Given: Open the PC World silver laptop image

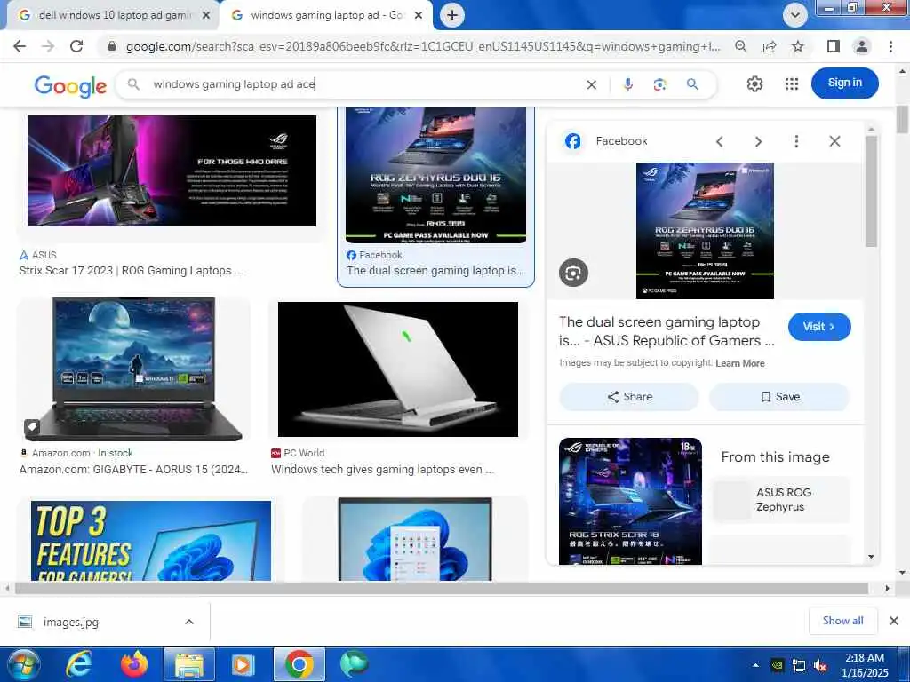Looking at the screenshot, I should [398, 369].
